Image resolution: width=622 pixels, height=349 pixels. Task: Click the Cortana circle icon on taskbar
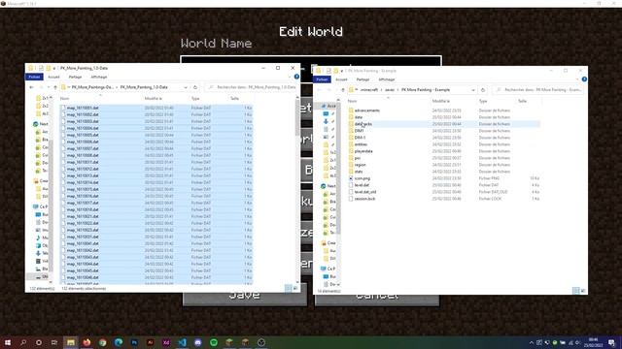39,342
